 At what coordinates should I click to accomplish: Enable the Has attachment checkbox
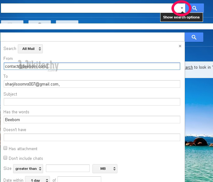pos(6,149)
